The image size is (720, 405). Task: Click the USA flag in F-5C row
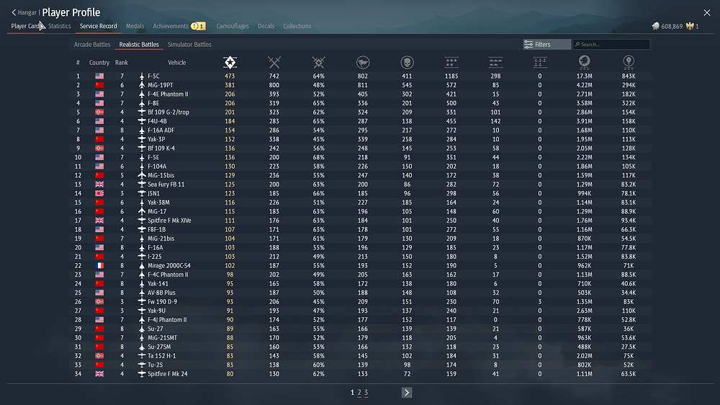click(x=99, y=76)
